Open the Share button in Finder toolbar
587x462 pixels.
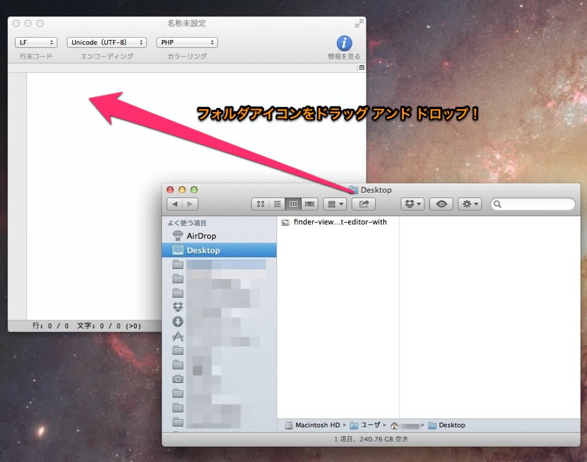pos(363,204)
